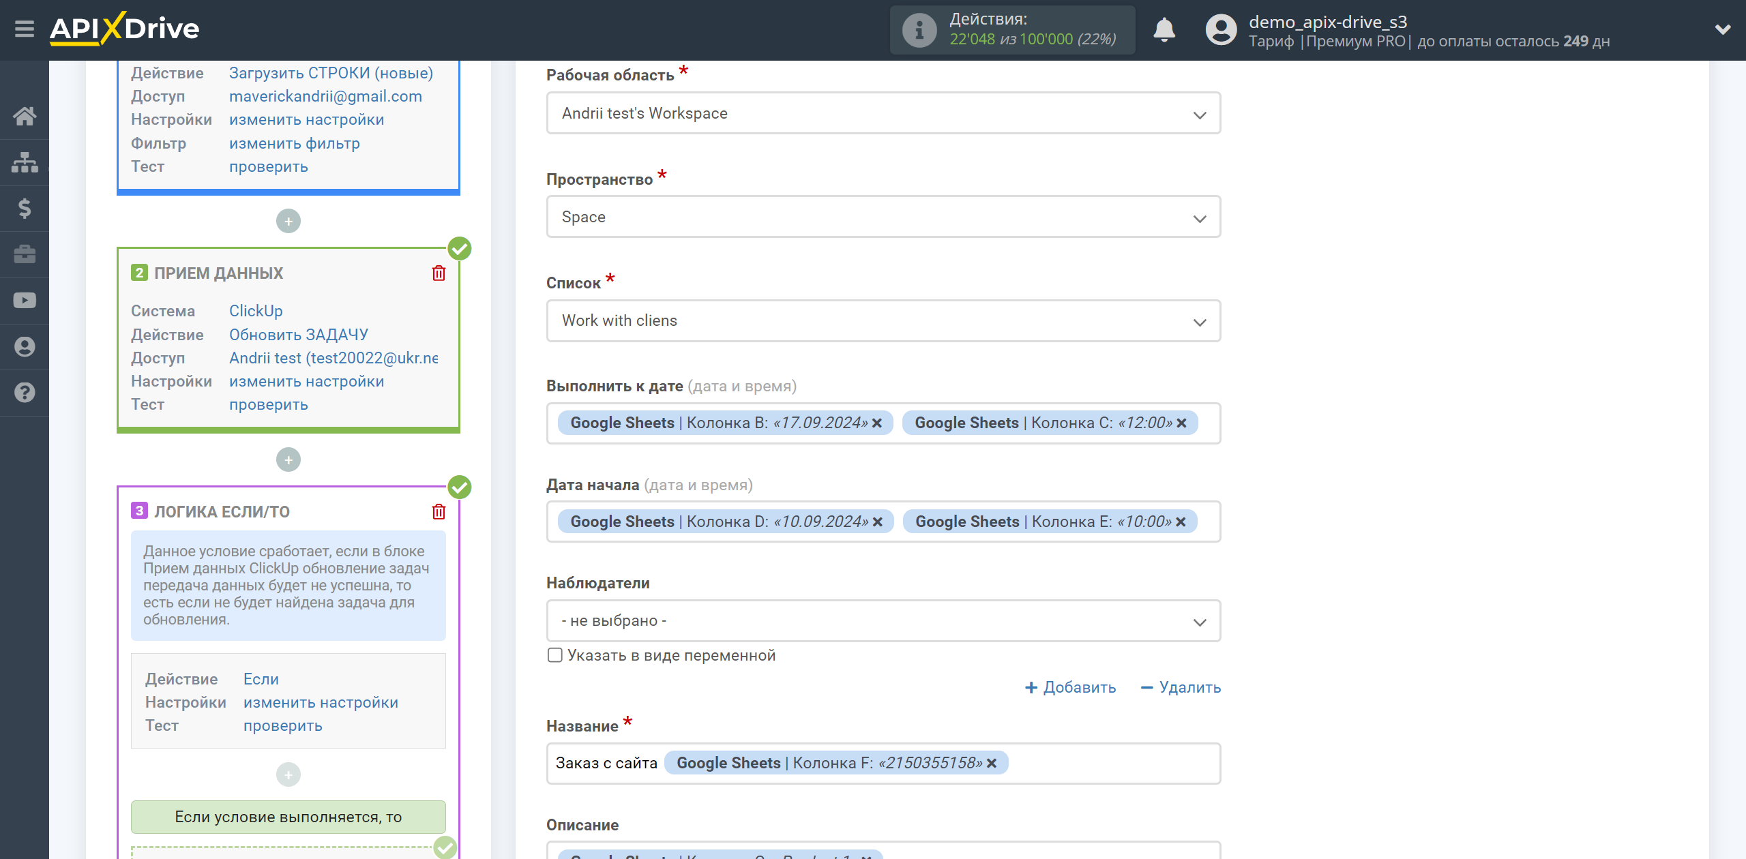This screenshot has height=859, width=1746.
Task: Click the Если action link
Action: 261,679
